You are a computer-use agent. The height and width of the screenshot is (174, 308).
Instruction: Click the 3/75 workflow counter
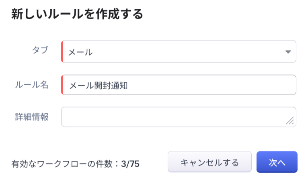(130, 164)
